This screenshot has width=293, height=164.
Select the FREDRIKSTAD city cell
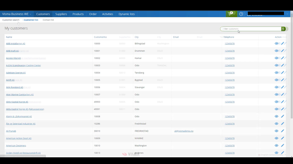click(141, 131)
